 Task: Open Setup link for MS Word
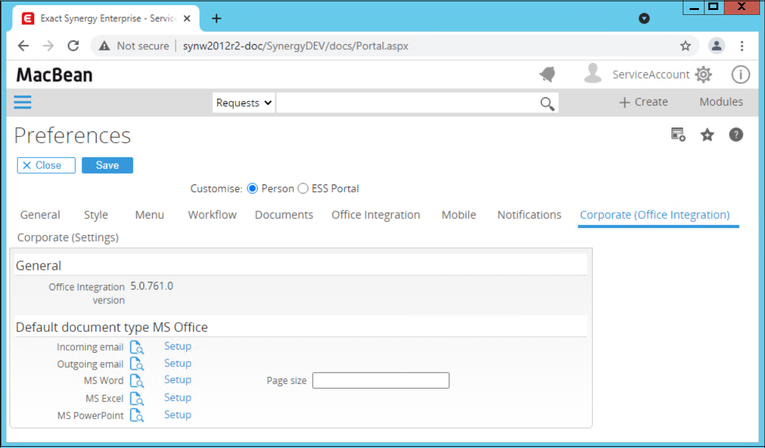click(x=178, y=379)
